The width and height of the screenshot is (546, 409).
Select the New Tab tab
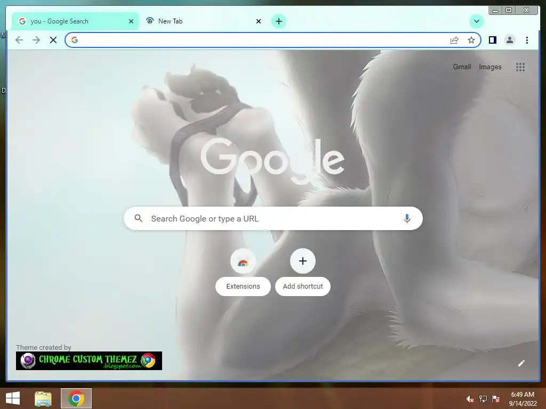[x=203, y=21]
